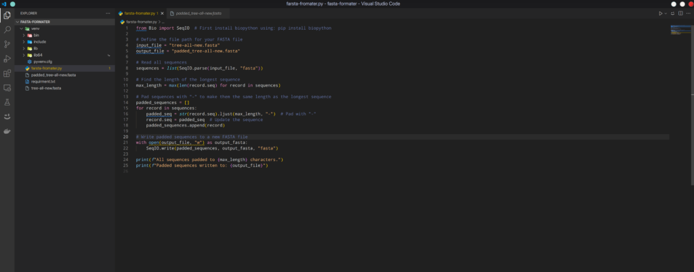Click the pyvenv.cfg gear file icon
694x272 pixels.
coord(30,62)
